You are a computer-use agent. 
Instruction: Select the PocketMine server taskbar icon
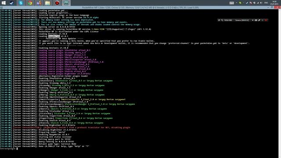click(x=66, y=3)
